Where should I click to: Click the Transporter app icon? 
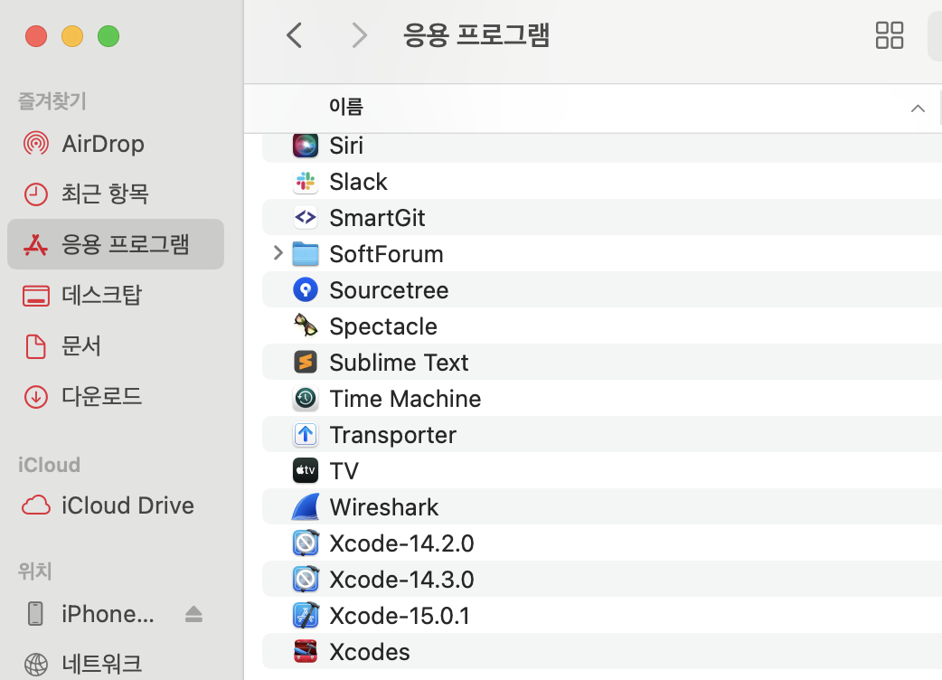[x=306, y=434]
